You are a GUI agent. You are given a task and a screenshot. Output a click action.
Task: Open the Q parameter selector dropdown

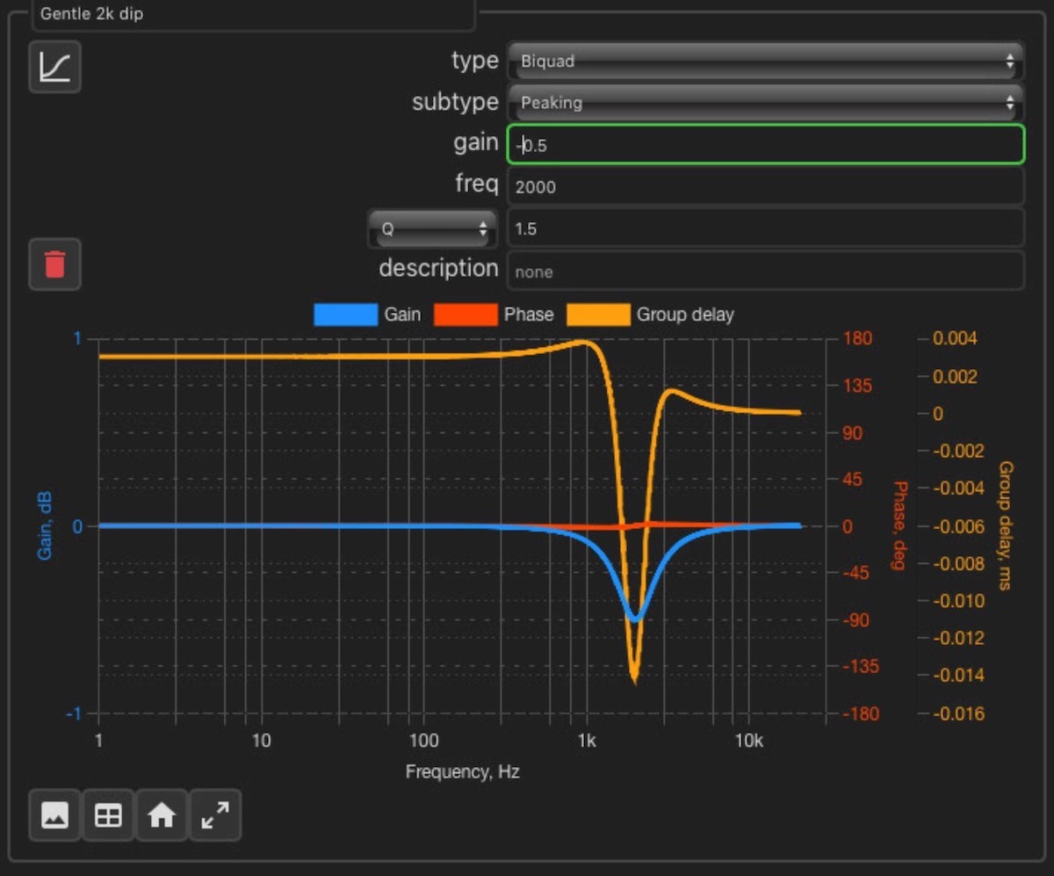[432, 228]
